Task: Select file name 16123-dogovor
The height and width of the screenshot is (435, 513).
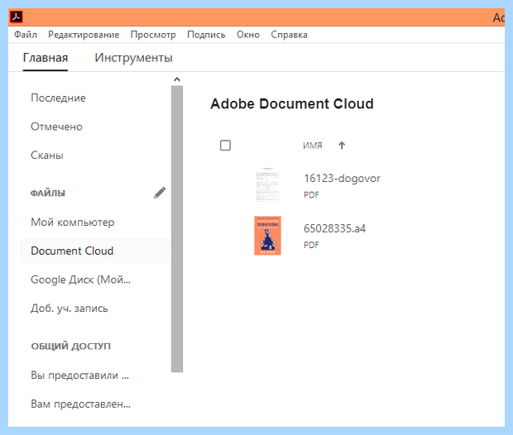Action: tap(342, 179)
